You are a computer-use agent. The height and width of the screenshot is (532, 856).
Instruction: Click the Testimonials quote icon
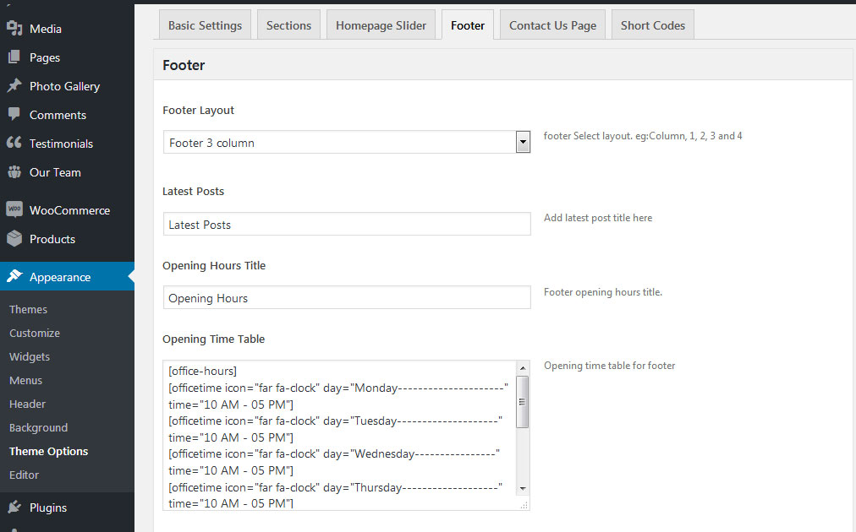point(14,143)
